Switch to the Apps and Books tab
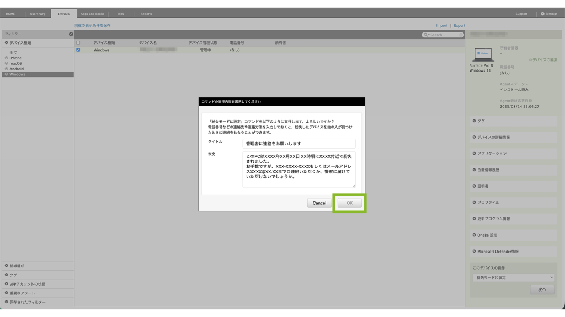The width and height of the screenshot is (565, 317). coord(92,14)
